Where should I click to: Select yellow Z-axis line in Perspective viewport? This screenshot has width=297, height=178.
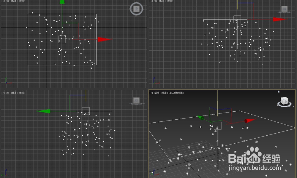(x=217, y=103)
